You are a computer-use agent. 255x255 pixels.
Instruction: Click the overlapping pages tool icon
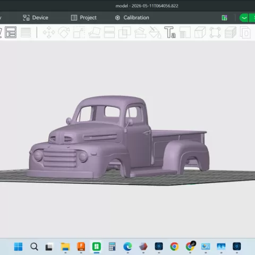tap(245, 32)
